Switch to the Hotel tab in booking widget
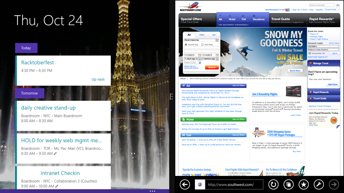Image resolution: width=344 pixels, height=193 pixels. (x=202, y=35)
